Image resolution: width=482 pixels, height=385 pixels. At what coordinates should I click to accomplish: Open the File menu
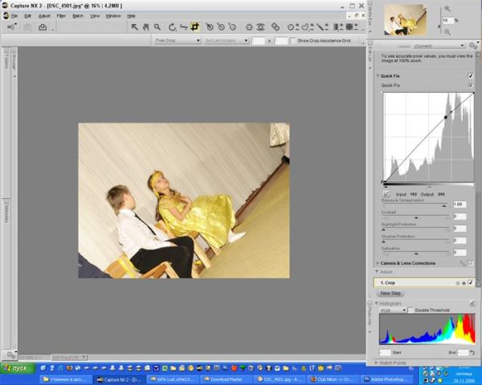pyautogui.click(x=14, y=16)
